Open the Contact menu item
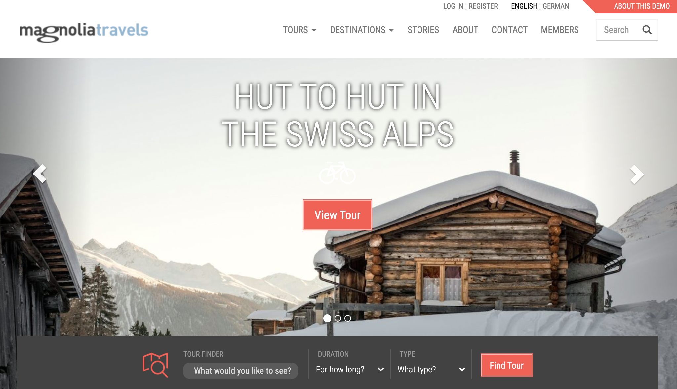This screenshot has height=389, width=677. point(509,30)
